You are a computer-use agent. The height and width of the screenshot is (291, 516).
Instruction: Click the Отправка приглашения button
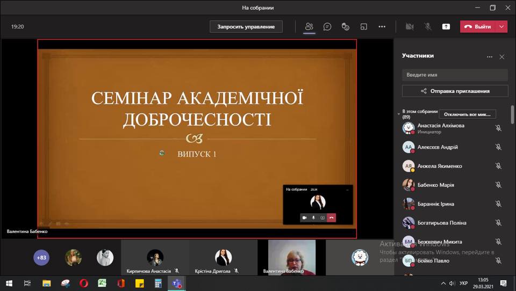[455, 91]
